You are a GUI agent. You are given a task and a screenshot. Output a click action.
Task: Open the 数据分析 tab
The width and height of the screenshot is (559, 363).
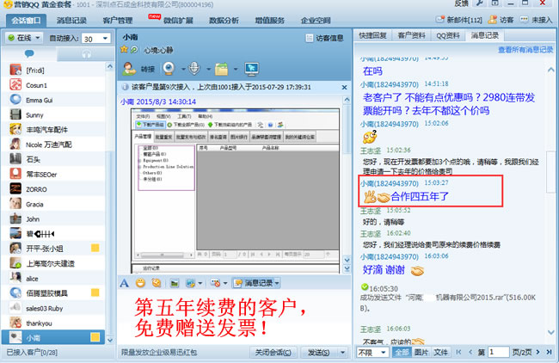tap(224, 21)
